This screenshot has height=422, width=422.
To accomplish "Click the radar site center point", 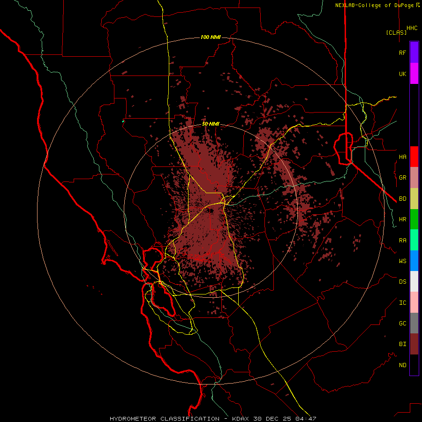I will tap(211, 211).
